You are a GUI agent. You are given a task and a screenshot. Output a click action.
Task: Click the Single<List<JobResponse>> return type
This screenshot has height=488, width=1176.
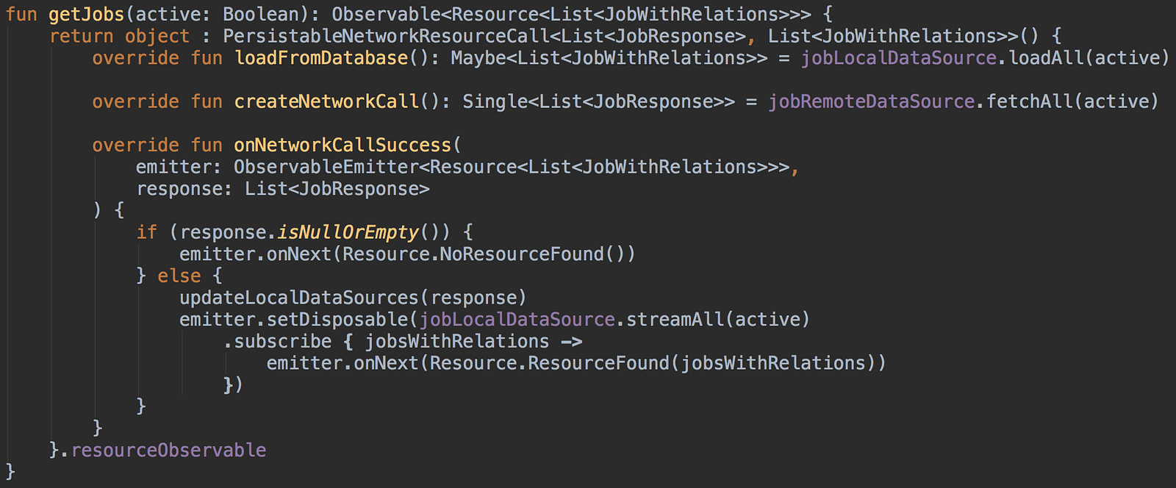pos(598,101)
